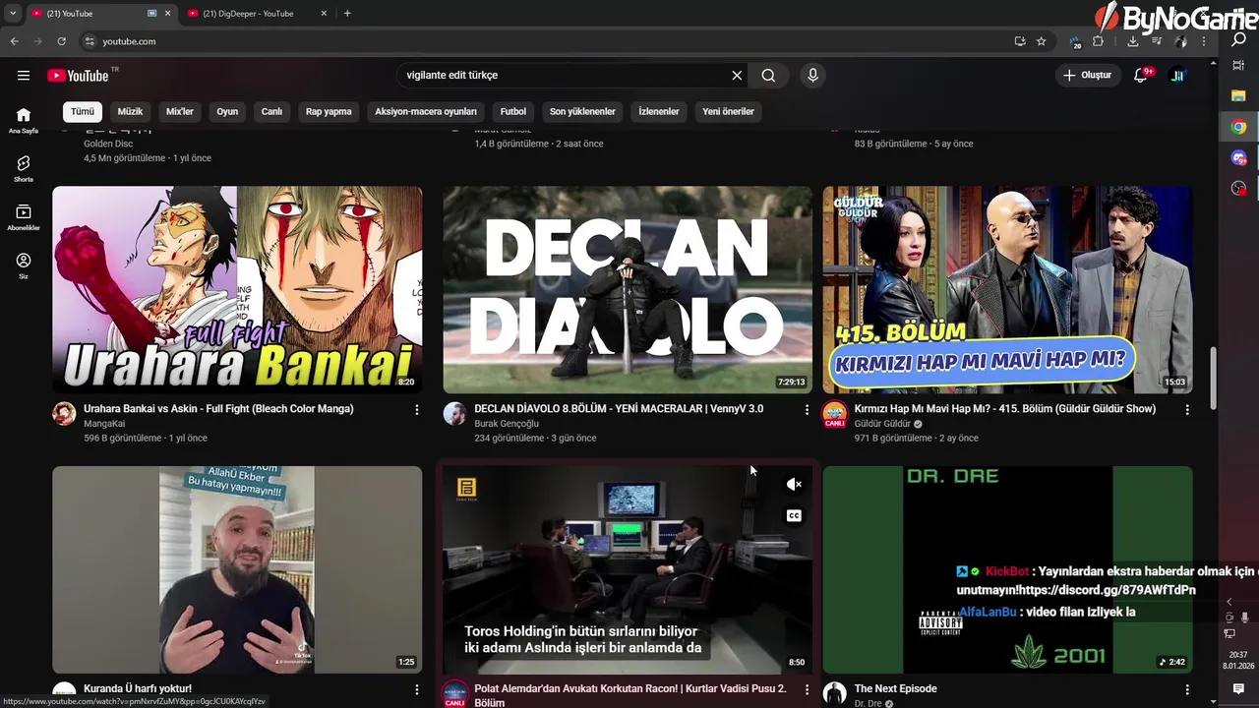1259x708 pixels.
Task: Select the İzlenenler filter chip
Action: pyautogui.click(x=659, y=112)
